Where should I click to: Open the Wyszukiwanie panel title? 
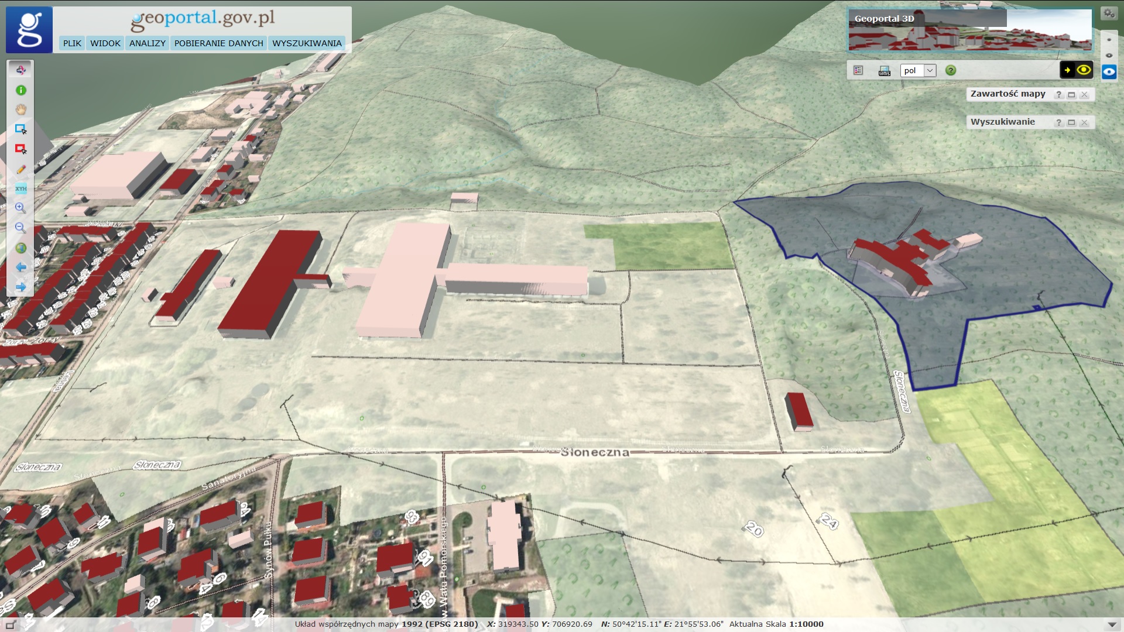[1002, 122]
